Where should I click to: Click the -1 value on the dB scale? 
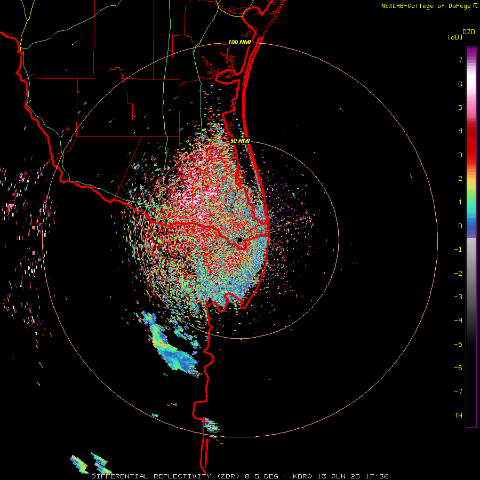click(458, 250)
